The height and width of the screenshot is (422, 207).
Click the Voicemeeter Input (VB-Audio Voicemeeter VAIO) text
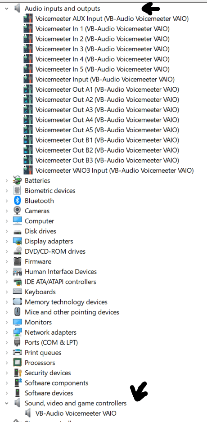coord(105,79)
